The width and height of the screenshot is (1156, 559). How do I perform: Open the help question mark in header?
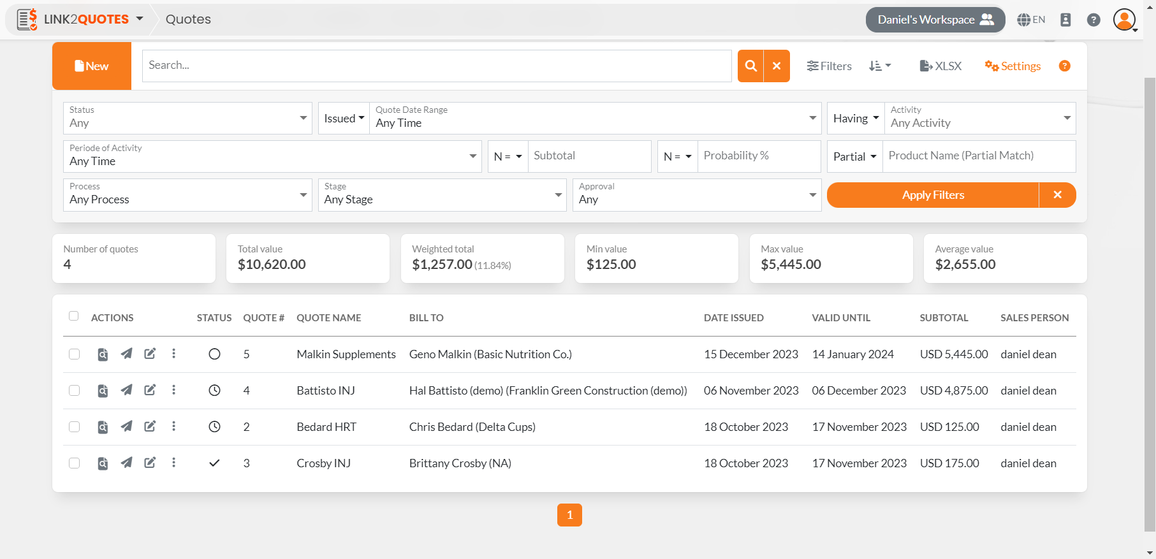coord(1094,20)
